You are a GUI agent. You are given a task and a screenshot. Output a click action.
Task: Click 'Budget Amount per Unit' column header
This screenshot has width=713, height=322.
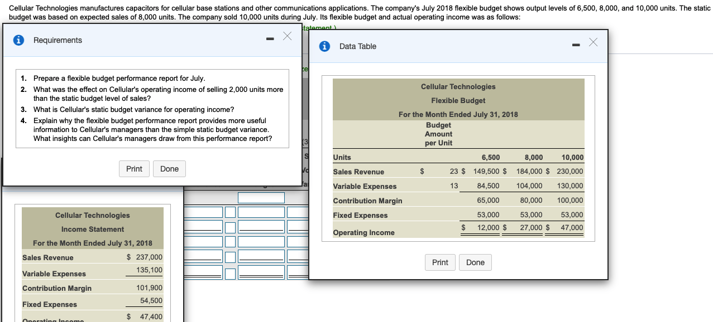coord(438,134)
